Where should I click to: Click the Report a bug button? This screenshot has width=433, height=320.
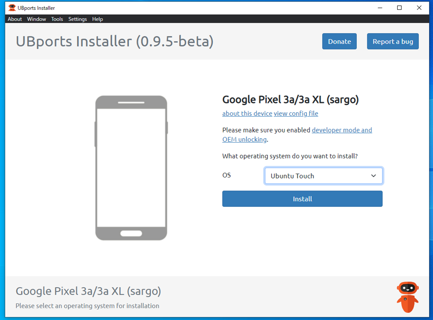coord(393,41)
